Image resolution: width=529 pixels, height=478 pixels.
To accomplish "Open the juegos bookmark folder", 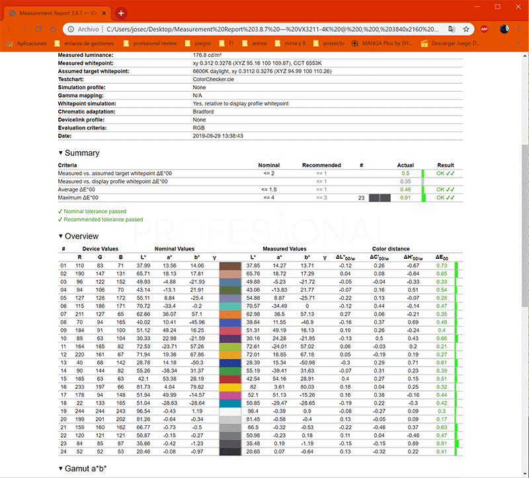I will pyautogui.click(x=198, y=44).
